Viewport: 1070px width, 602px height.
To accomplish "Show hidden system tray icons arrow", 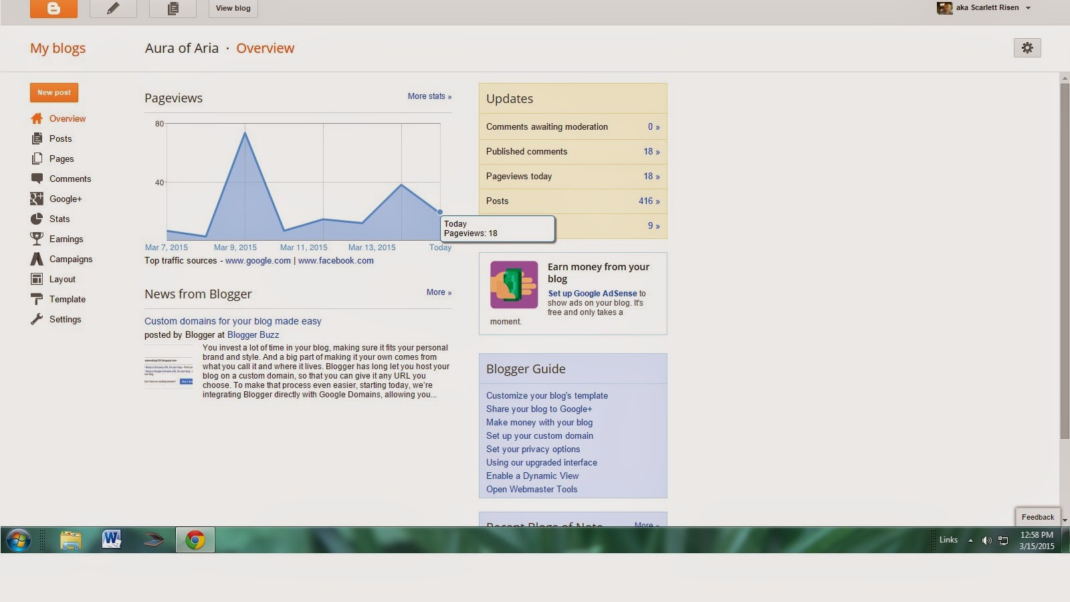I will tap(970, 540).
